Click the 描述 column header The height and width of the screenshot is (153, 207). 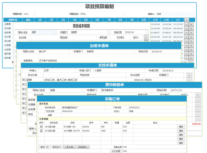click(x=28, y=20)
